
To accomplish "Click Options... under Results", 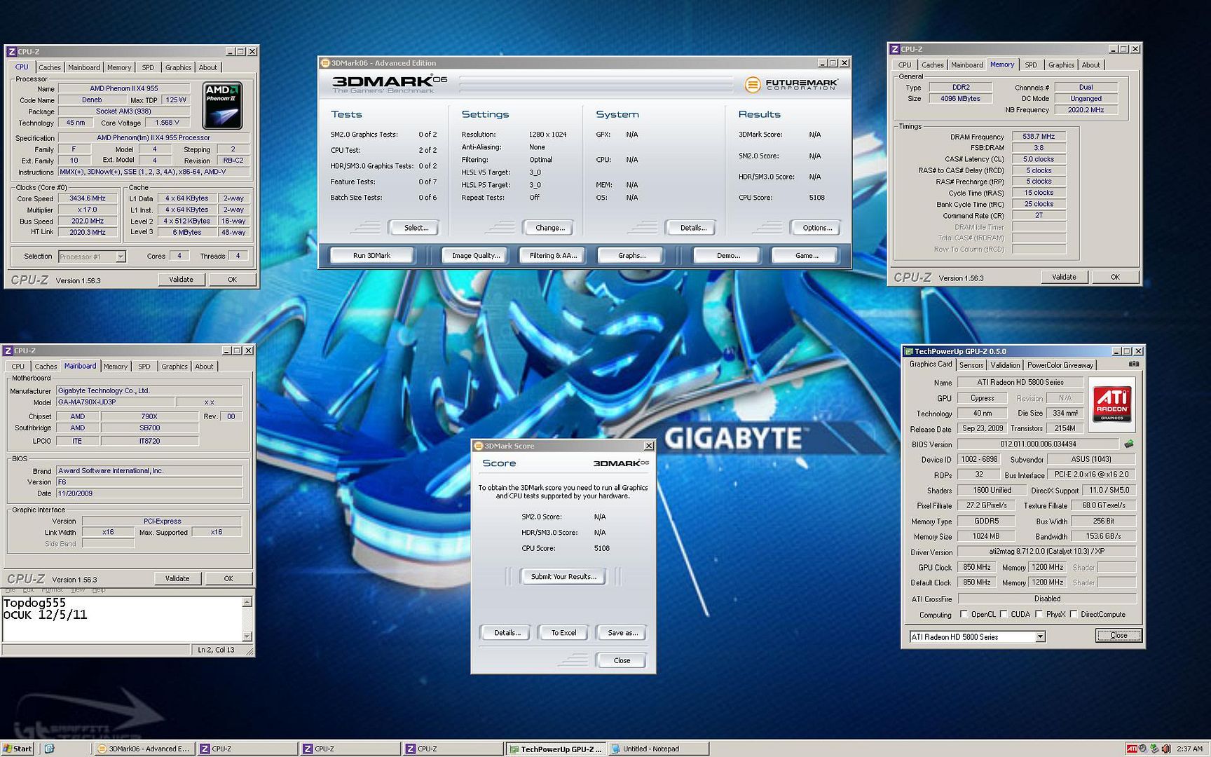I will click(x=817, y=228).
